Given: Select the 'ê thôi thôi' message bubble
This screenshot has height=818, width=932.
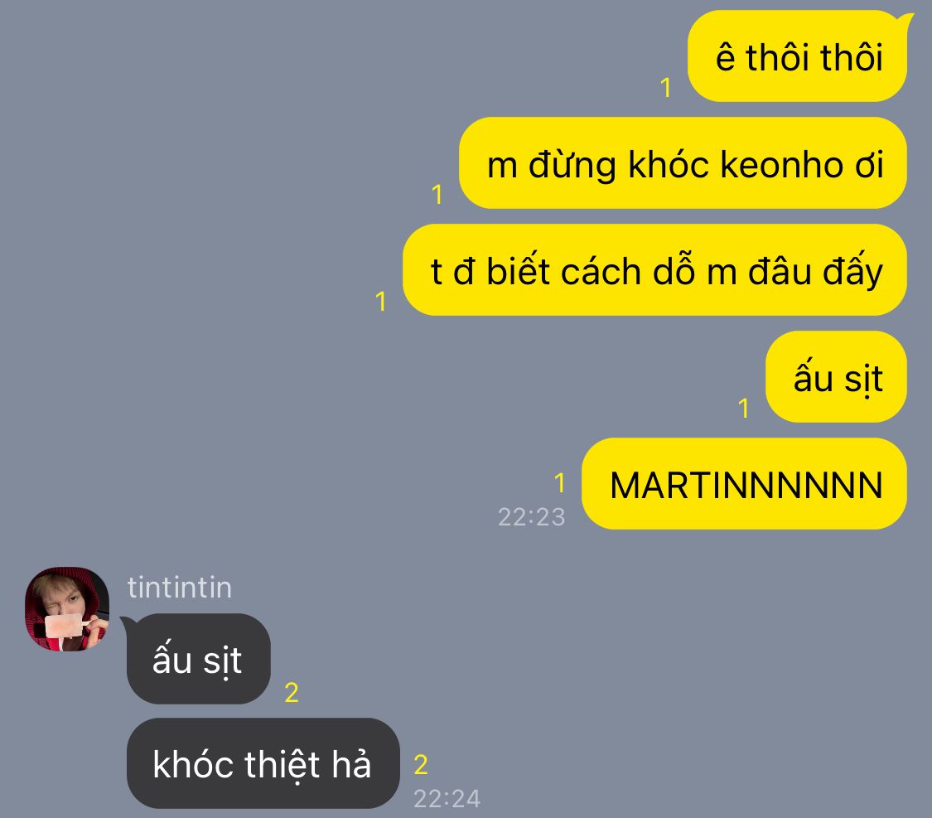Looking at the screenshot, I should point(798,56).
